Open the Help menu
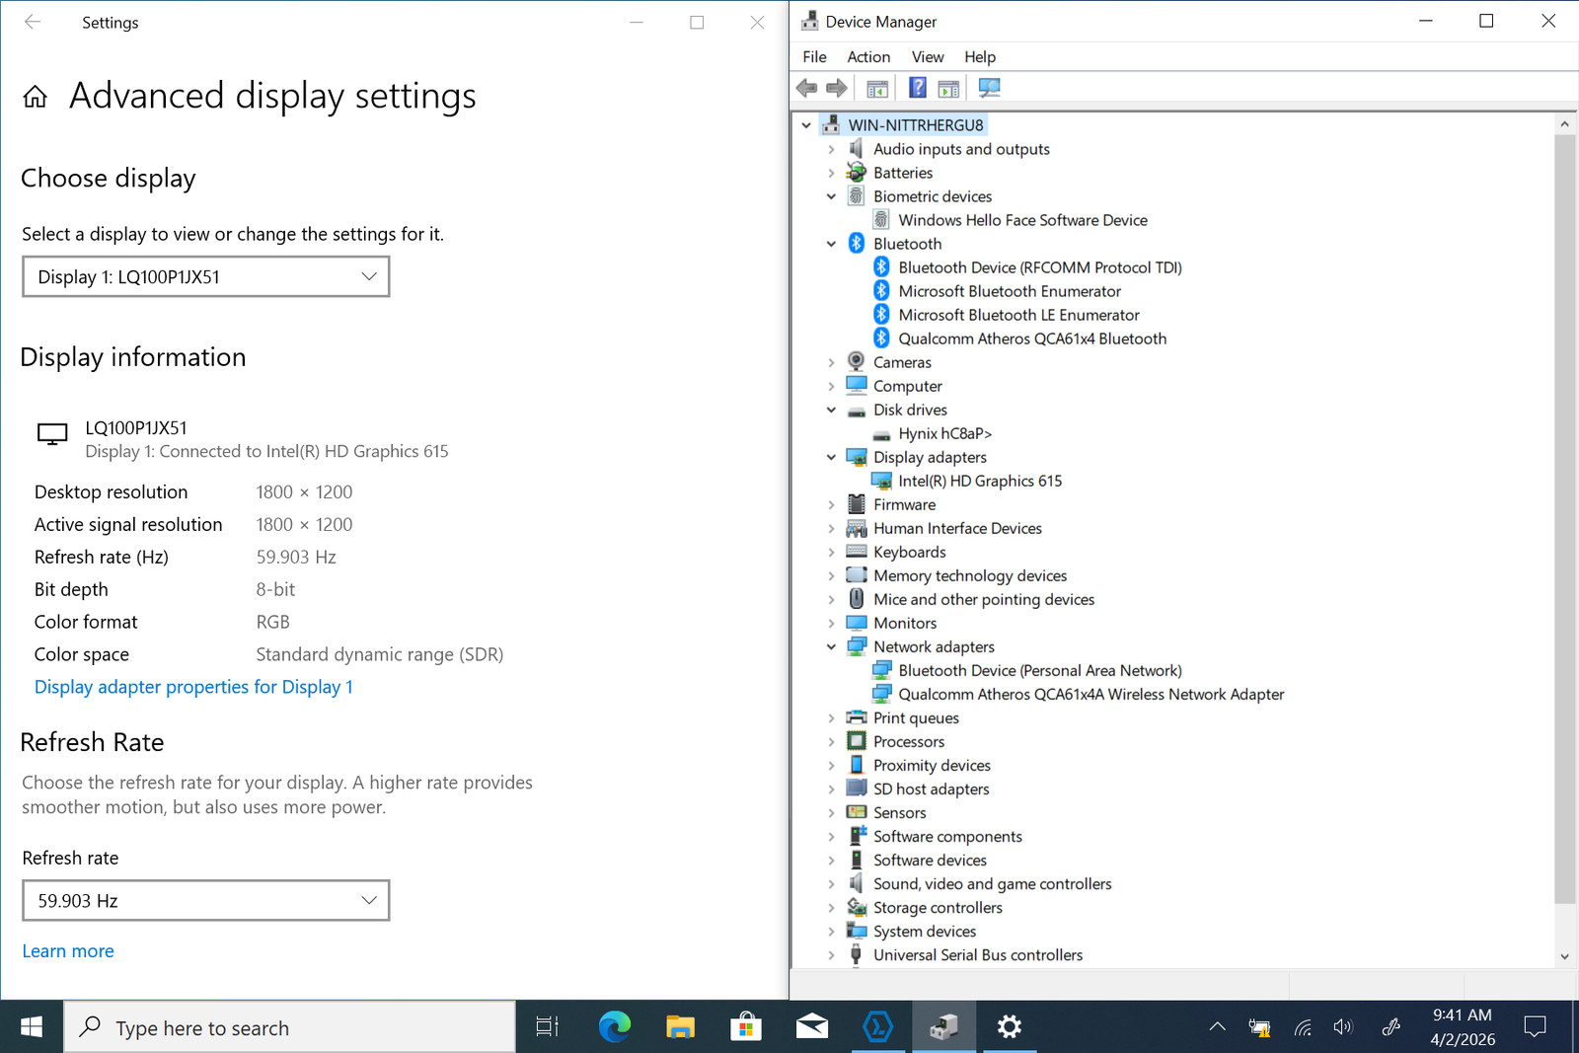The height and width of the screenshot is (1053, 1579). (980, 57)
